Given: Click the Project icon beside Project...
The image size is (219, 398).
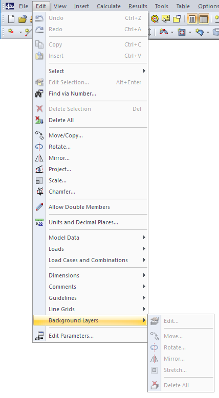Looking at the screenshot, I should pyautogui.click(x=39, y=169).
